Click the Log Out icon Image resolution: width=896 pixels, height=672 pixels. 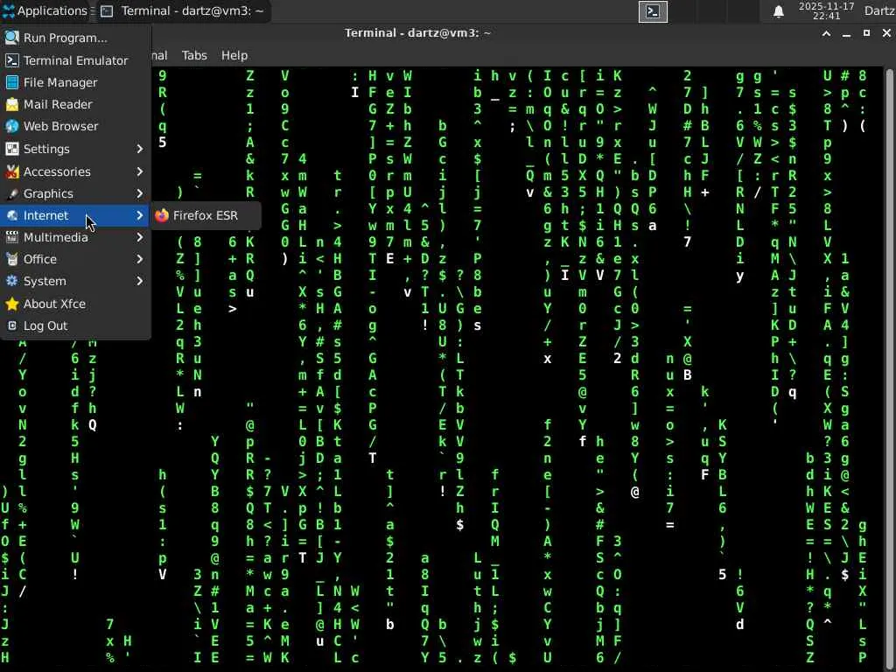coord(12,325)
